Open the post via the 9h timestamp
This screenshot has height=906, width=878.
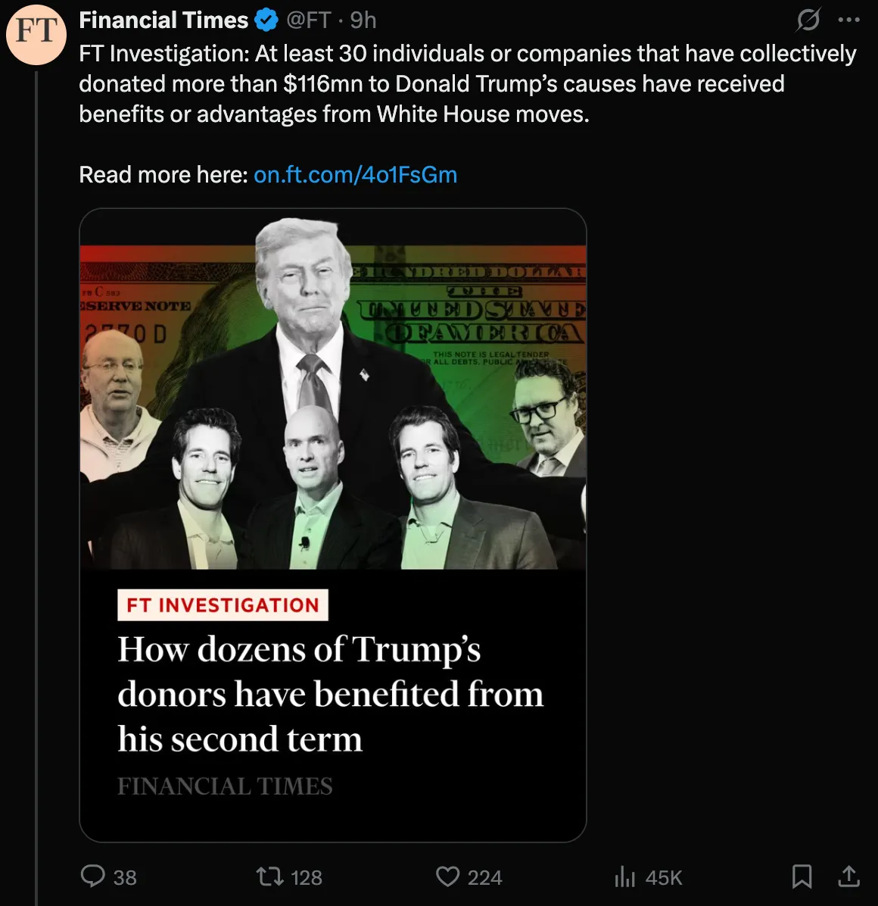click(363, 20)
